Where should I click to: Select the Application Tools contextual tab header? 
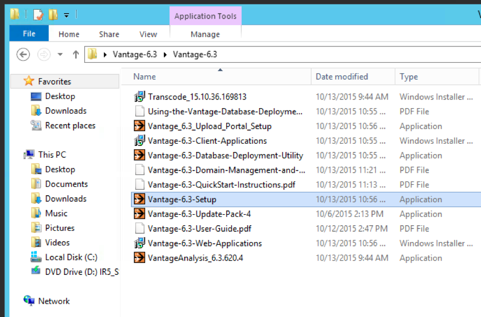coord(205,16)
